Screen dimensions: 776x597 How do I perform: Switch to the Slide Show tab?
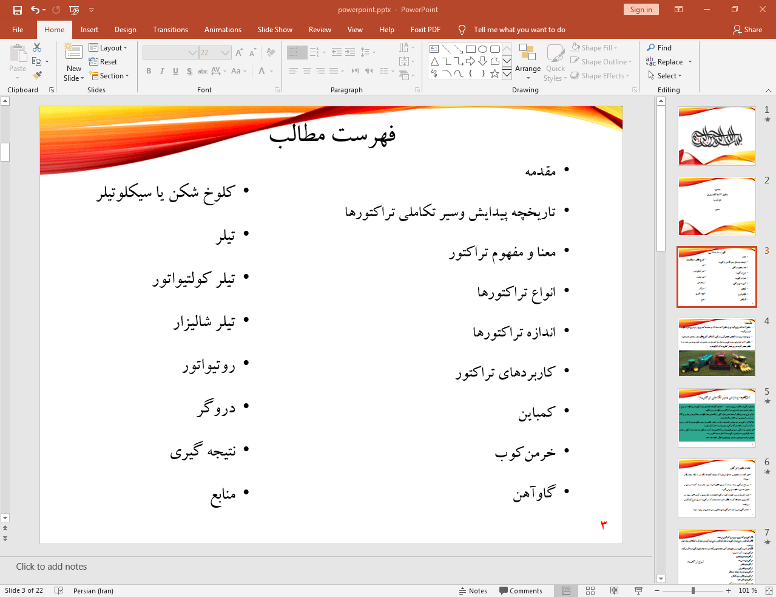click(275, 30)
